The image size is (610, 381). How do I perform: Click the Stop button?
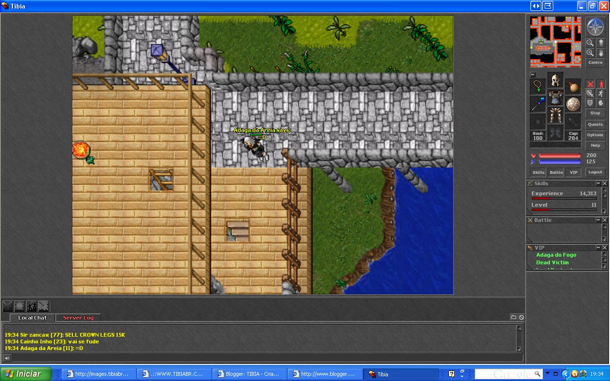595,113
